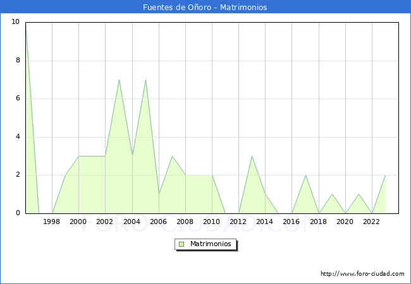Click the 2017 peak at value 2

pyautogui.click(x=305, y=175)
